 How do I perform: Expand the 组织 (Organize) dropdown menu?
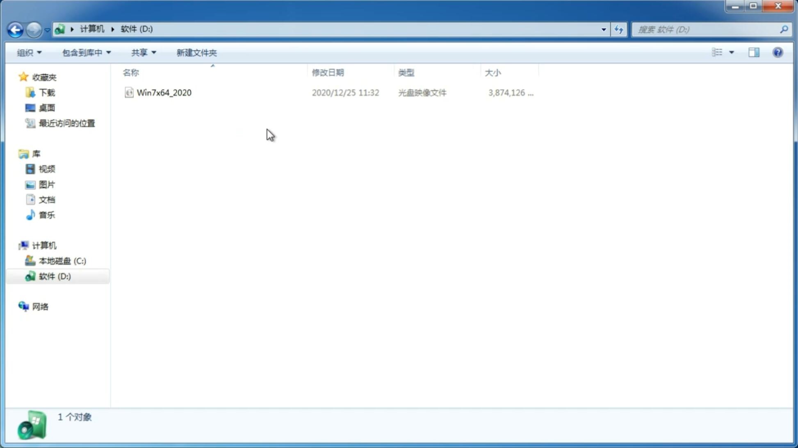tap(29, 52)
